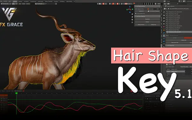Open the Motion Tracking workspace tab

coord(49,2)
